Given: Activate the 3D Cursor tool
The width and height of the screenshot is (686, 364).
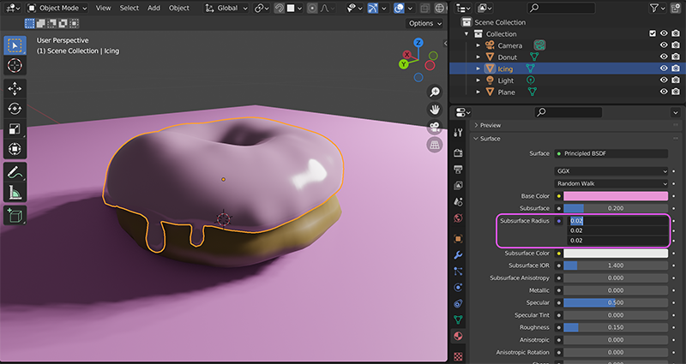Looking at the screenshot, I should click(x=15, y=66).
